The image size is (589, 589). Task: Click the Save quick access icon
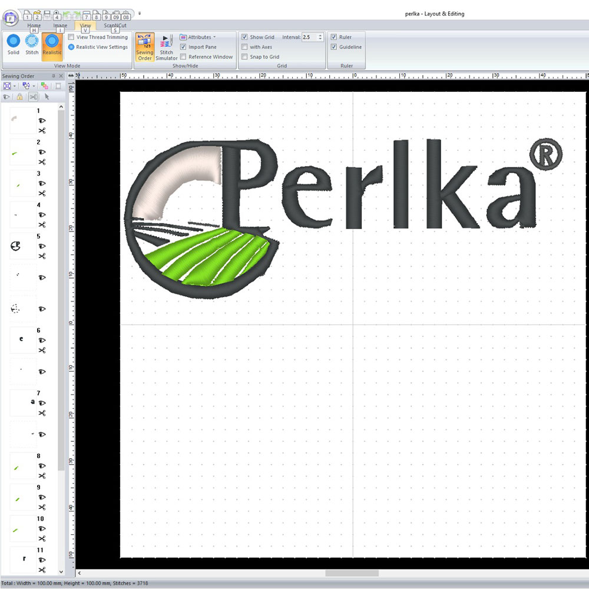click(47, 15)
